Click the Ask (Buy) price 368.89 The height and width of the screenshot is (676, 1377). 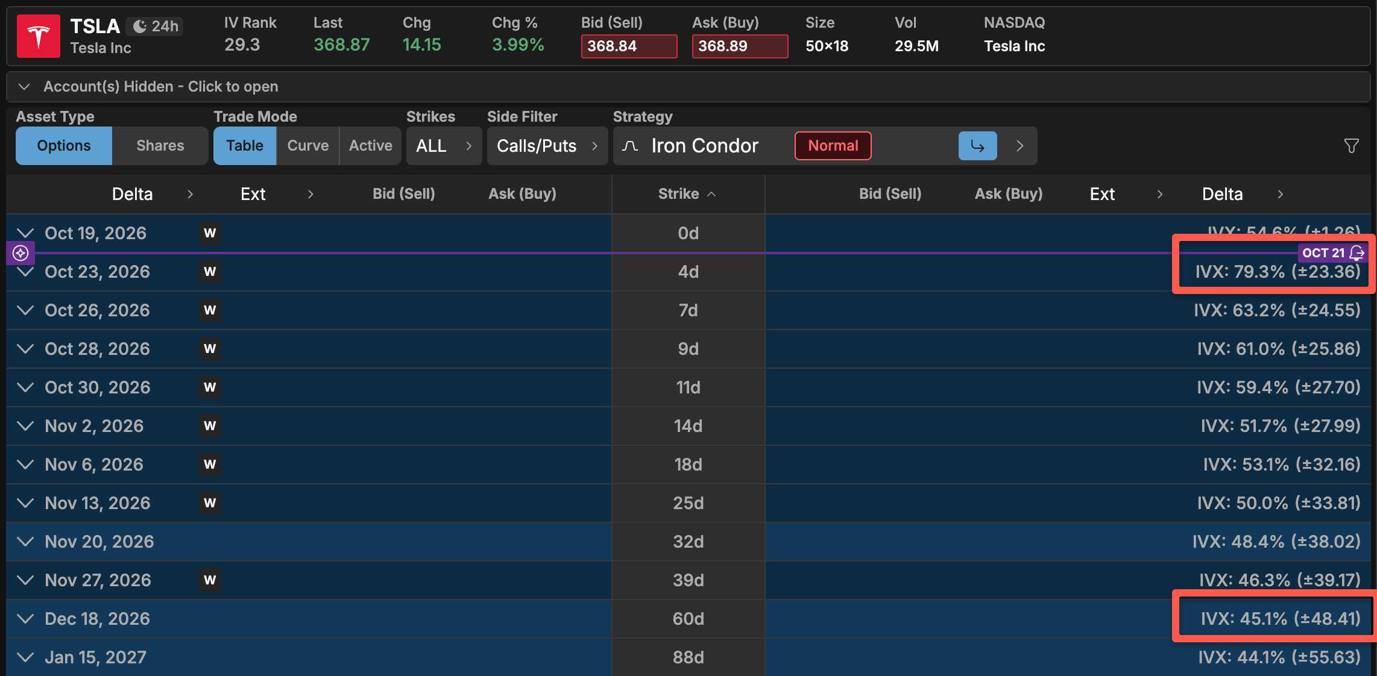pyautogui.click(x=740, y=46)
